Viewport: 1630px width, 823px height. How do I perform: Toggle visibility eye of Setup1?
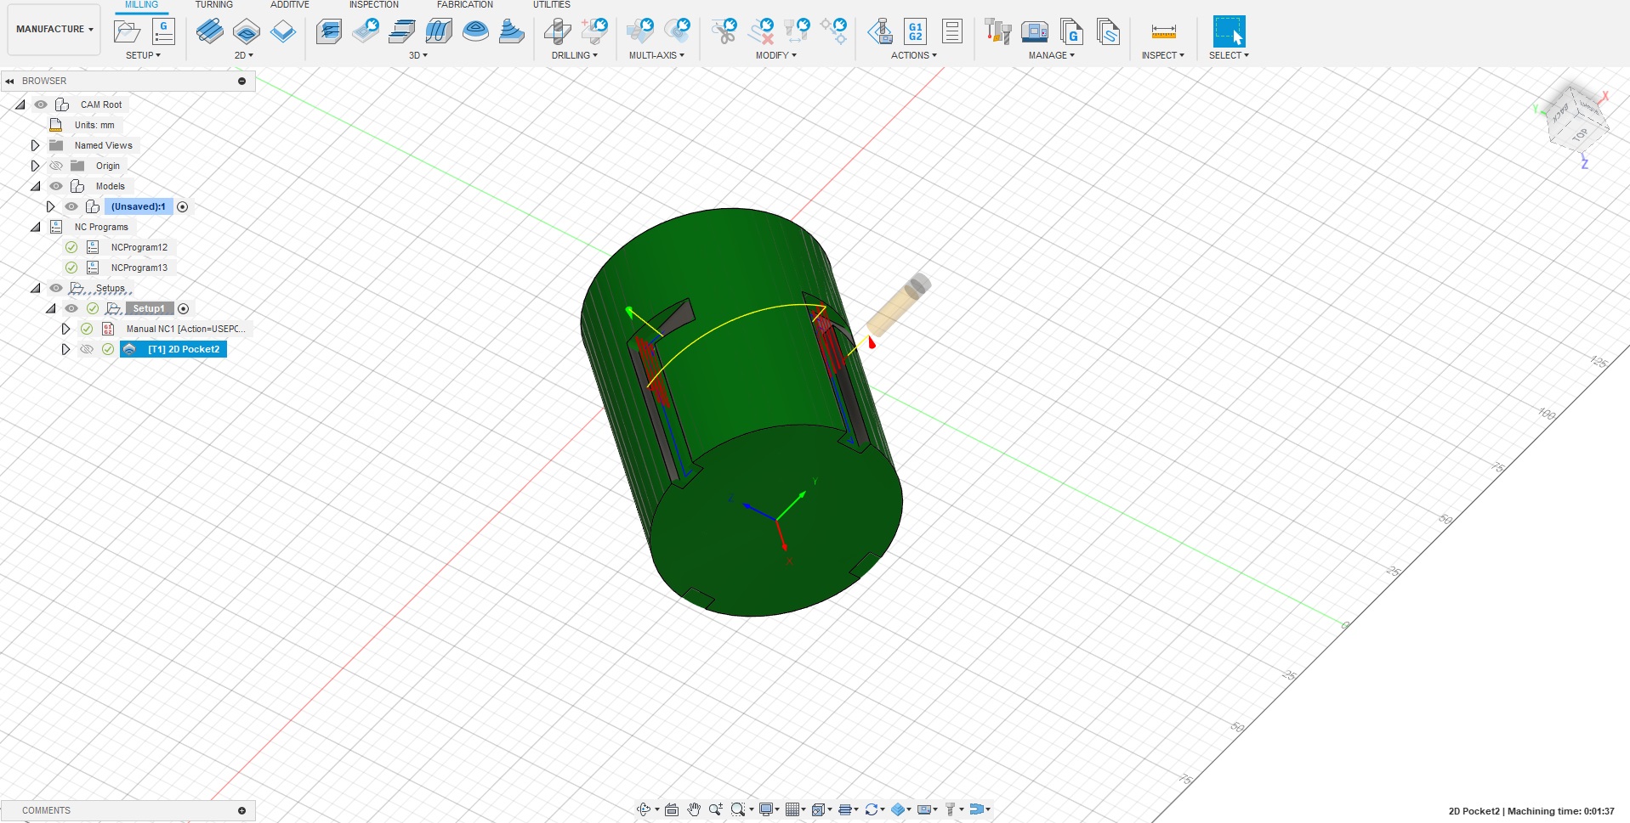71,308
